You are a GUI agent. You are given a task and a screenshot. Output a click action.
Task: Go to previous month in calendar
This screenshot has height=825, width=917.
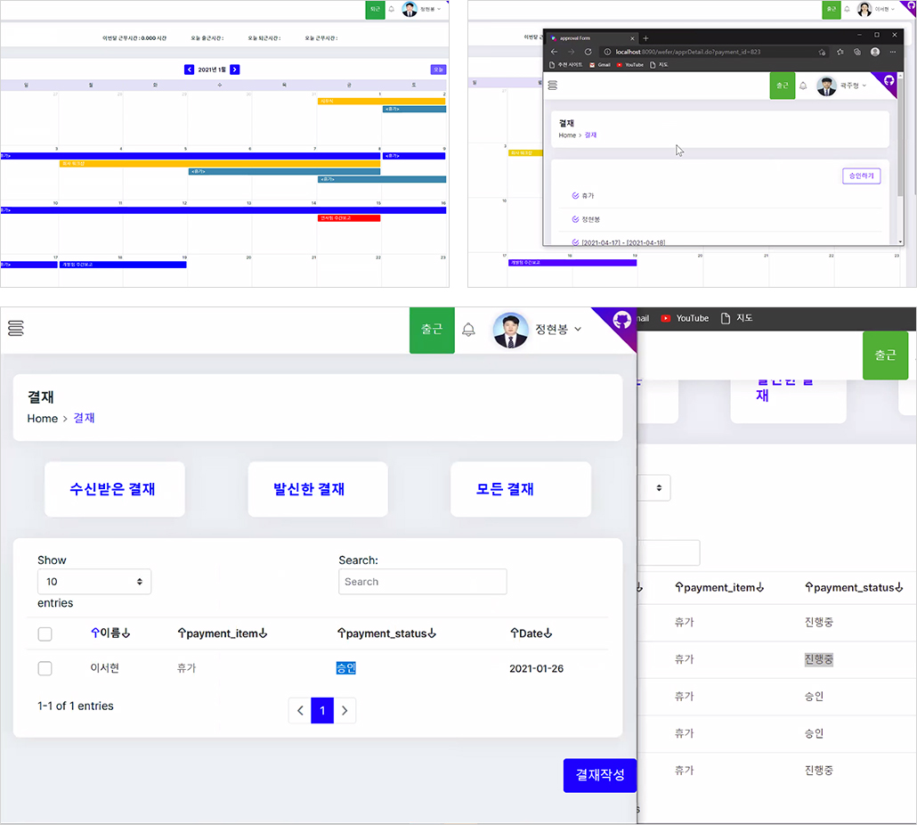pyautogui.click(x=189, y=69)
